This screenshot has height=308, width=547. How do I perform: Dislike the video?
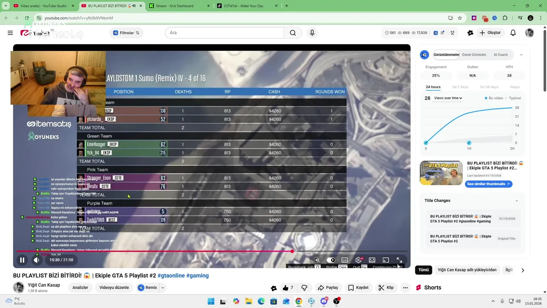click(304, 288)
